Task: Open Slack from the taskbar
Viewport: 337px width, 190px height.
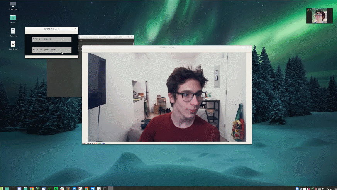Action: [x=62, y=188]
